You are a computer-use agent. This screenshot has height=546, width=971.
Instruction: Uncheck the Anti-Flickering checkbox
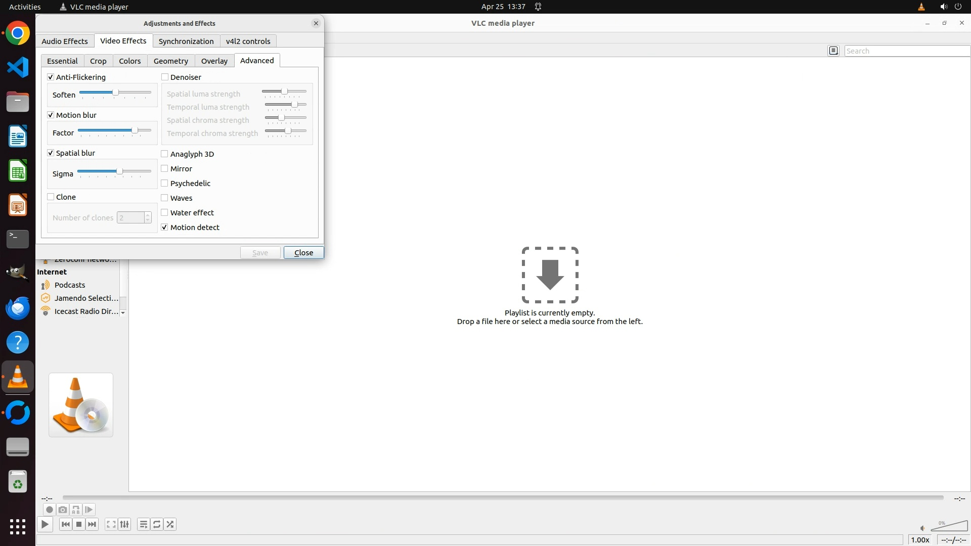click(51, 77)
